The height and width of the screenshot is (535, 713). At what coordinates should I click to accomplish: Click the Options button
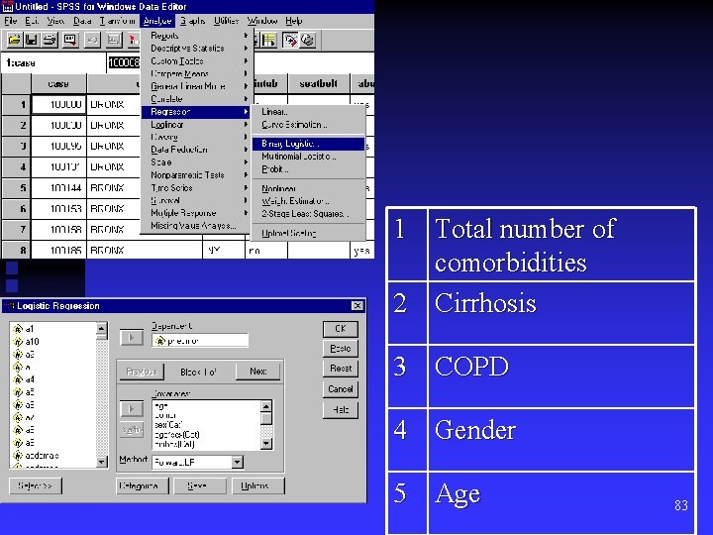[257, 485]
